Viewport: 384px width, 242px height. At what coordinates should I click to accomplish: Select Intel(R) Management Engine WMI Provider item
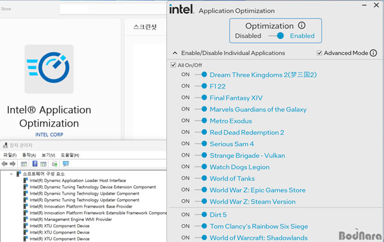pos(70,219)
